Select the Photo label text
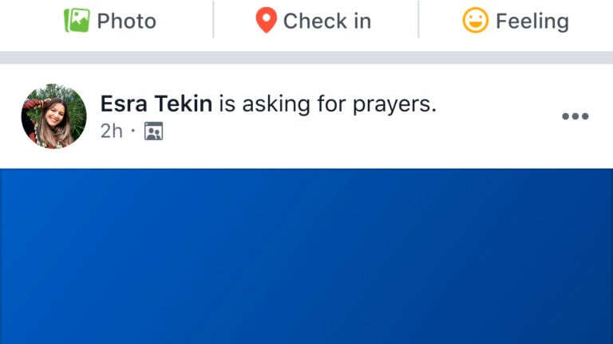This screenshot has height=344, width=613. coord(127,21)
